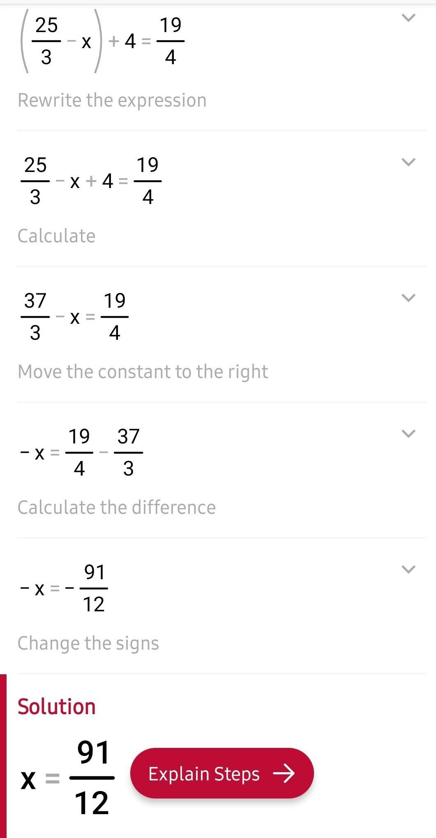Select the 'Change the signs' step label
This screenshot has width=436, height=838.
click(x=88, y=643)
